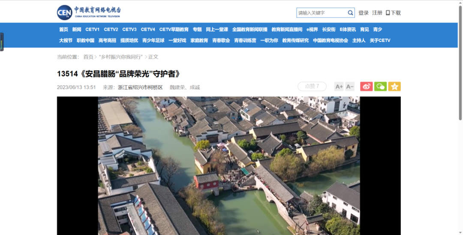Share article via Weibo icon
Viewport: 463px width, 235px height.
[x=366, y=86]
